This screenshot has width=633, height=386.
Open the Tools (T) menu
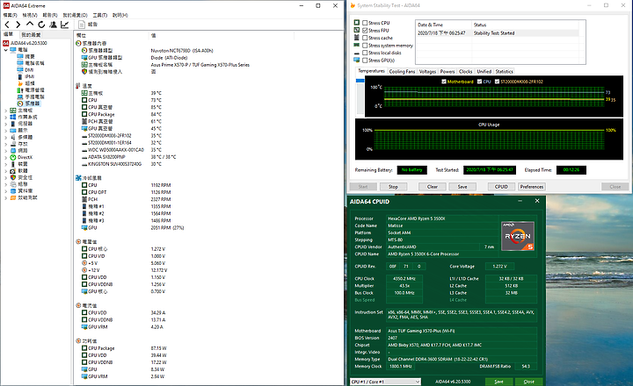99,15
